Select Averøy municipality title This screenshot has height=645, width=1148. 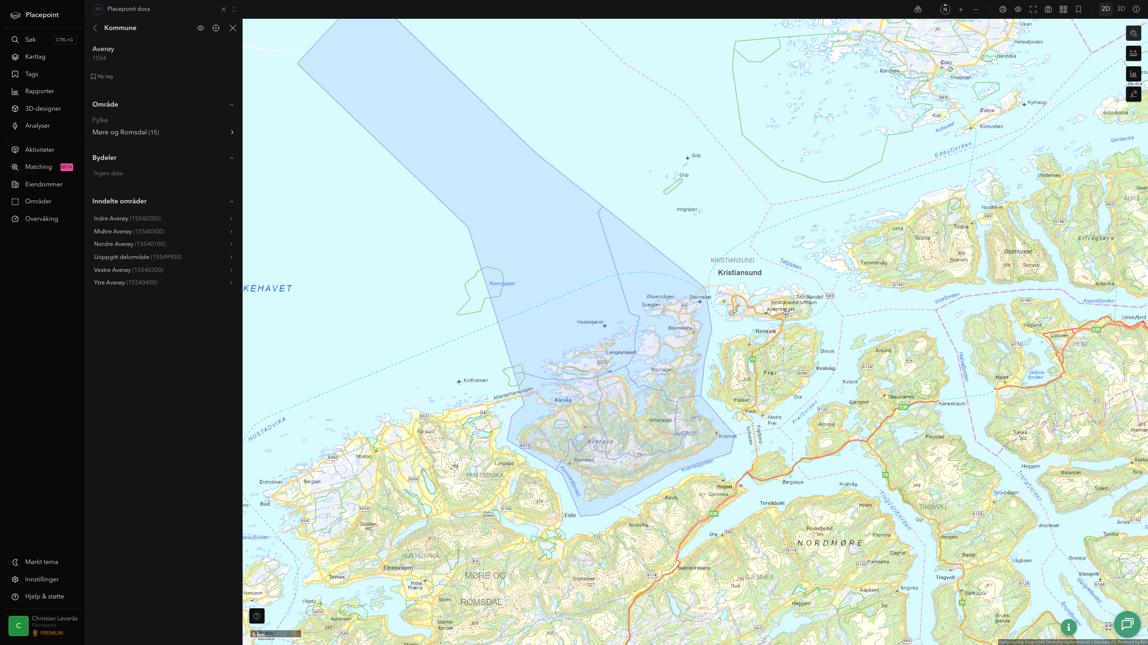(103, 49)
